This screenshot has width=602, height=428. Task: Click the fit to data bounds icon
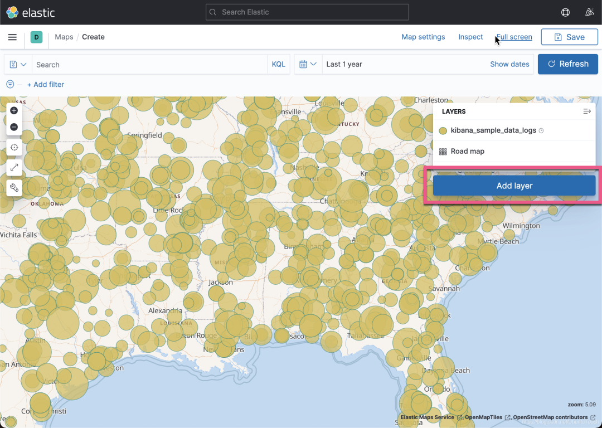pyautogui.click(x=14, y=147)
